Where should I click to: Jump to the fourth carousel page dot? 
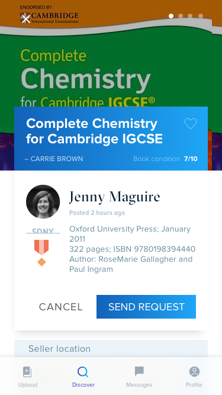point(201,16)
